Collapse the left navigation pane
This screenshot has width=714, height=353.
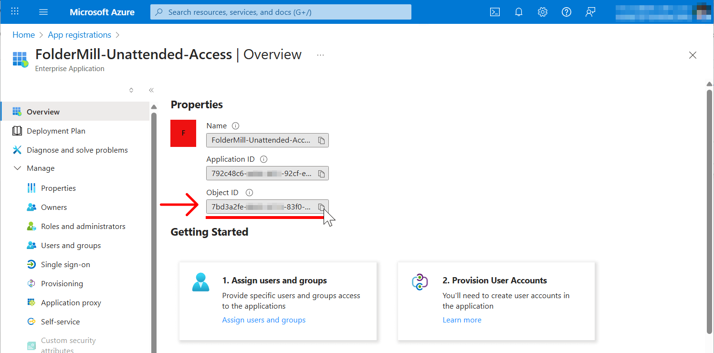pos(151,90)
